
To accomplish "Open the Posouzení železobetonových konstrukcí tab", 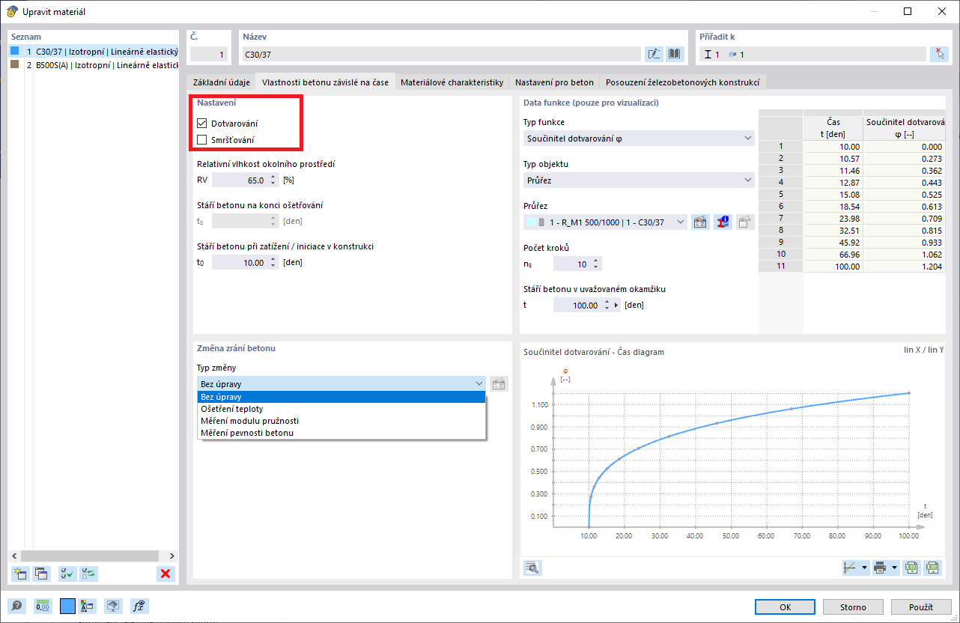I will click(683, 82).
